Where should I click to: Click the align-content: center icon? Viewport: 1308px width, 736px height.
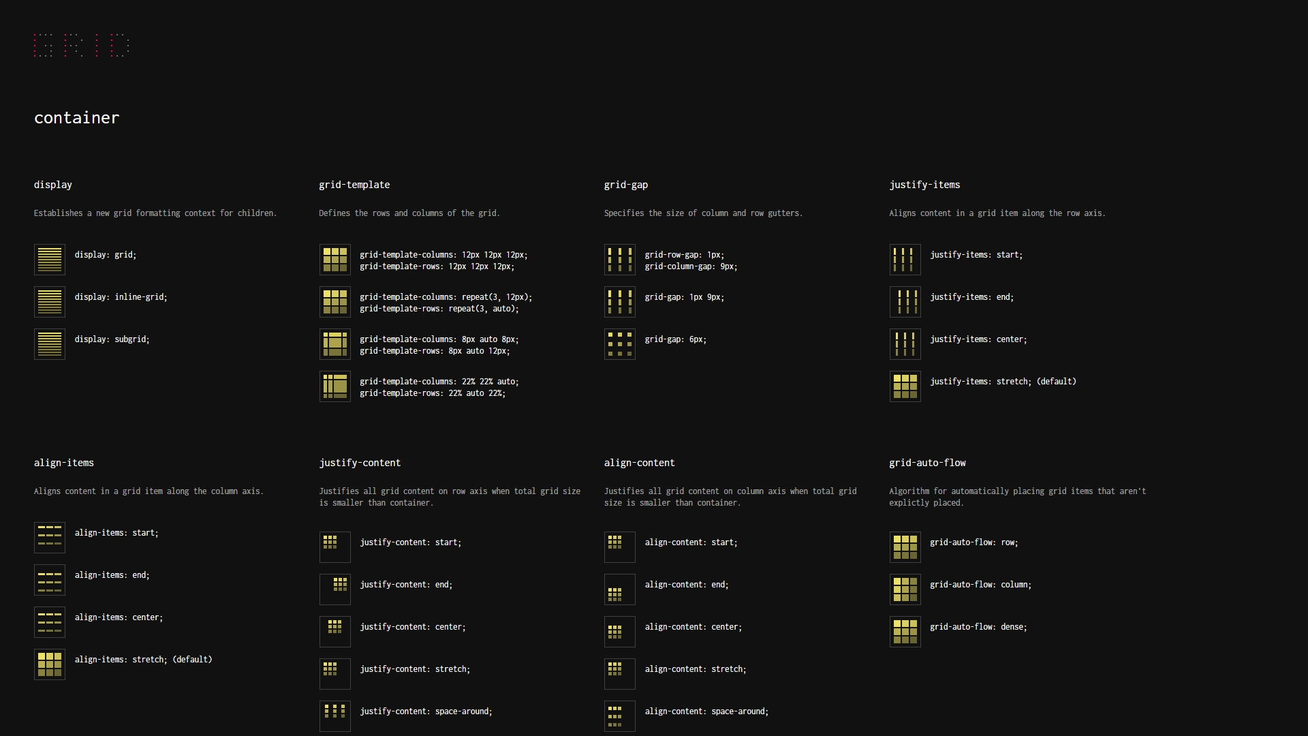coord(620,632)
